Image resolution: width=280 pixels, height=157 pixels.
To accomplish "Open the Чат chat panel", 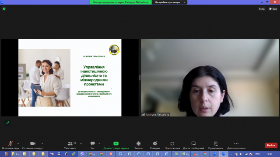I will 92,145.
